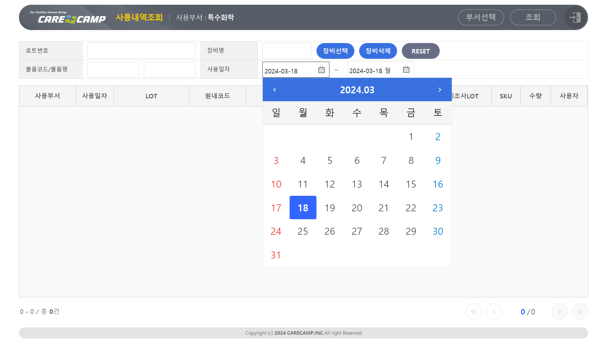This screenshot has height=341, width=607.
Task: Choose Sunday the 10th in calendar
Action: 276,184
